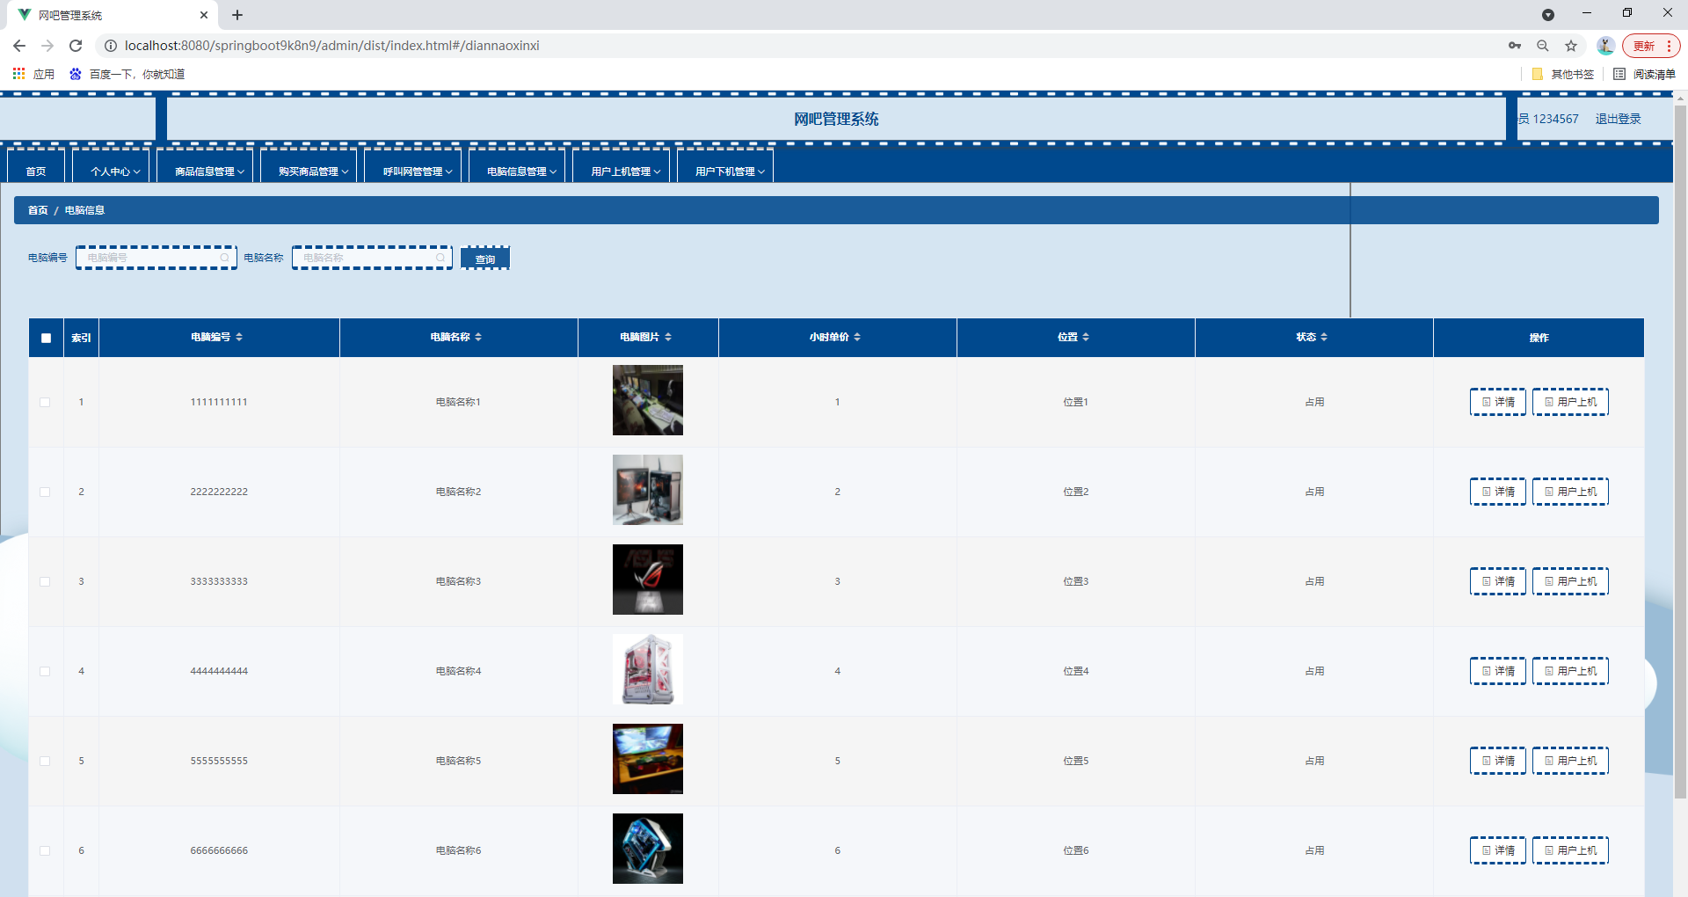Image resolution: width=1688 pixels, height=897 pixels.
Task: Open 详情 for 电脑名称3
Action: (1498, 581)
